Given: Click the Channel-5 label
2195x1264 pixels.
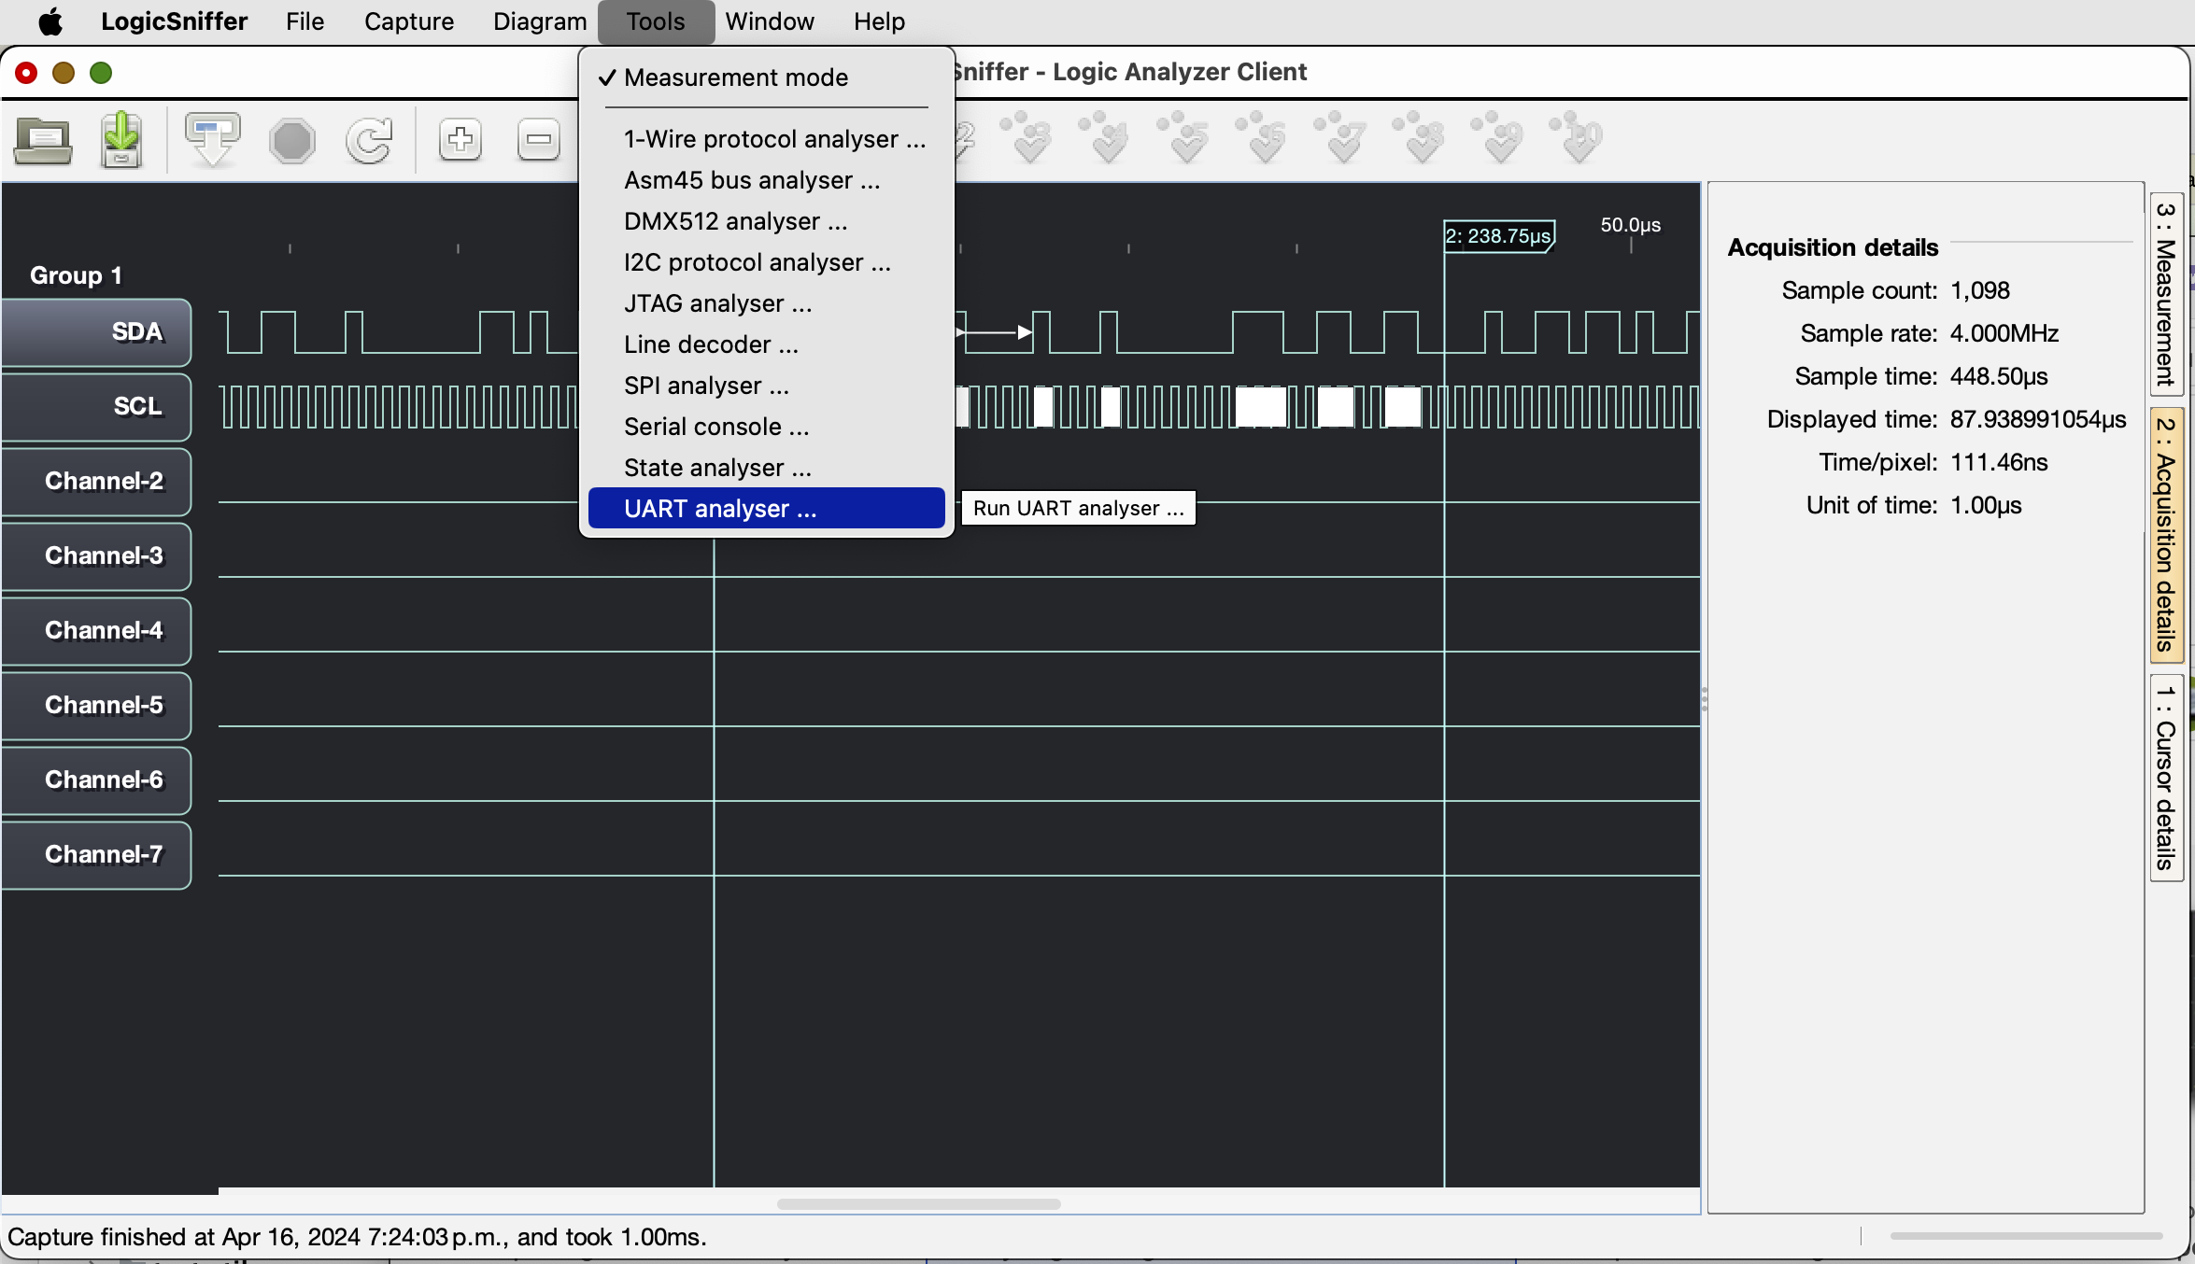Looking at the screenshot, I should click(96, 706).
